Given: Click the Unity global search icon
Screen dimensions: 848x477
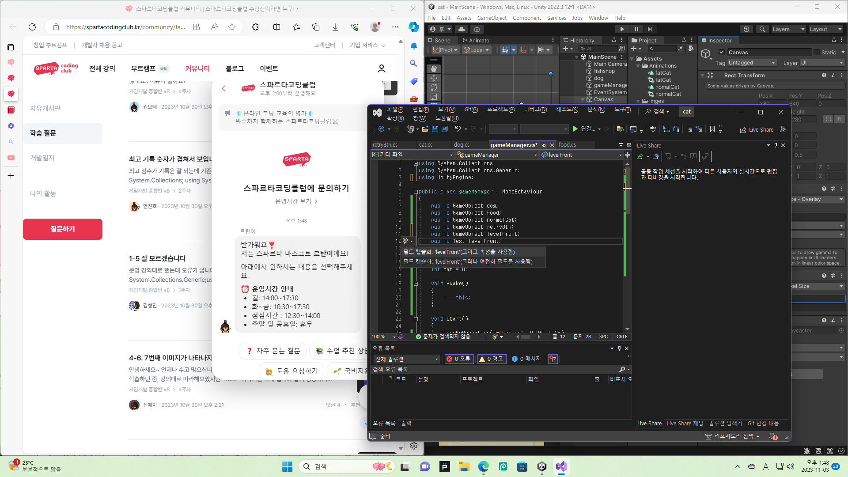Looking at the screenshot, I should tap(762, 29).
